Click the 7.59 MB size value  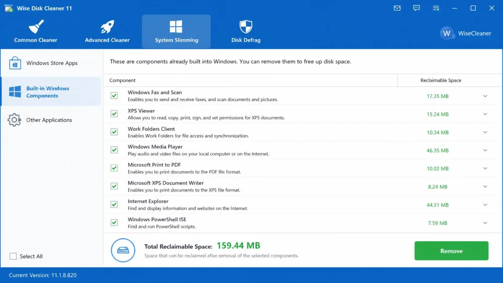pyautogui.click(x=438, y=223)
